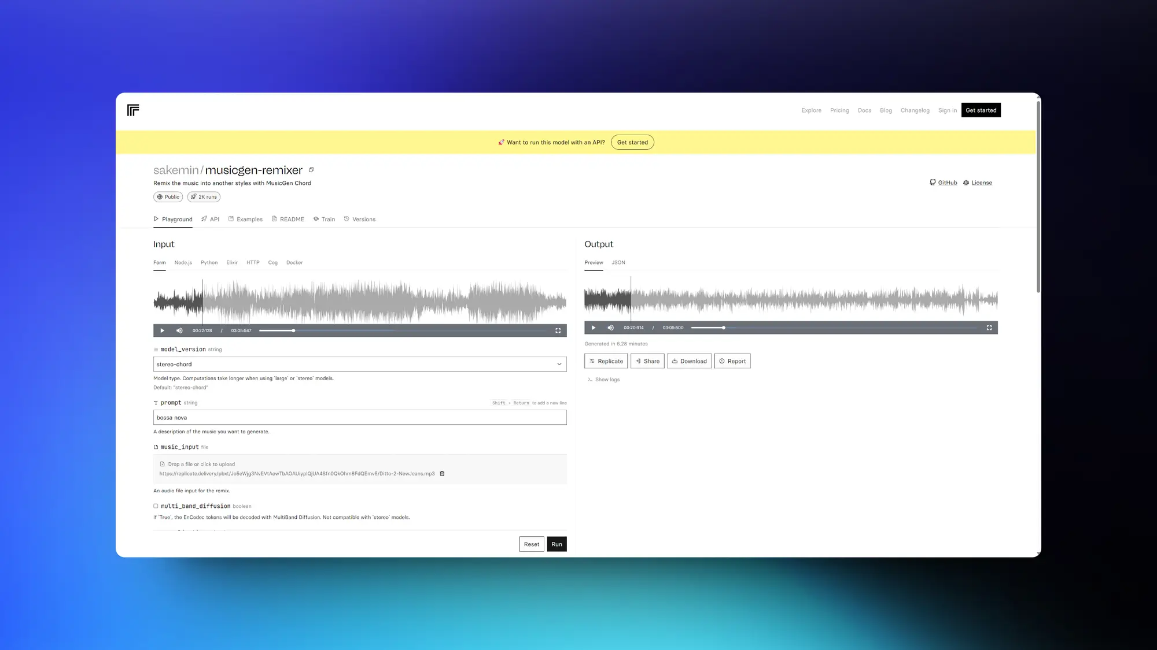
Task: Mute the input audio volume
Action: point(179,330)
